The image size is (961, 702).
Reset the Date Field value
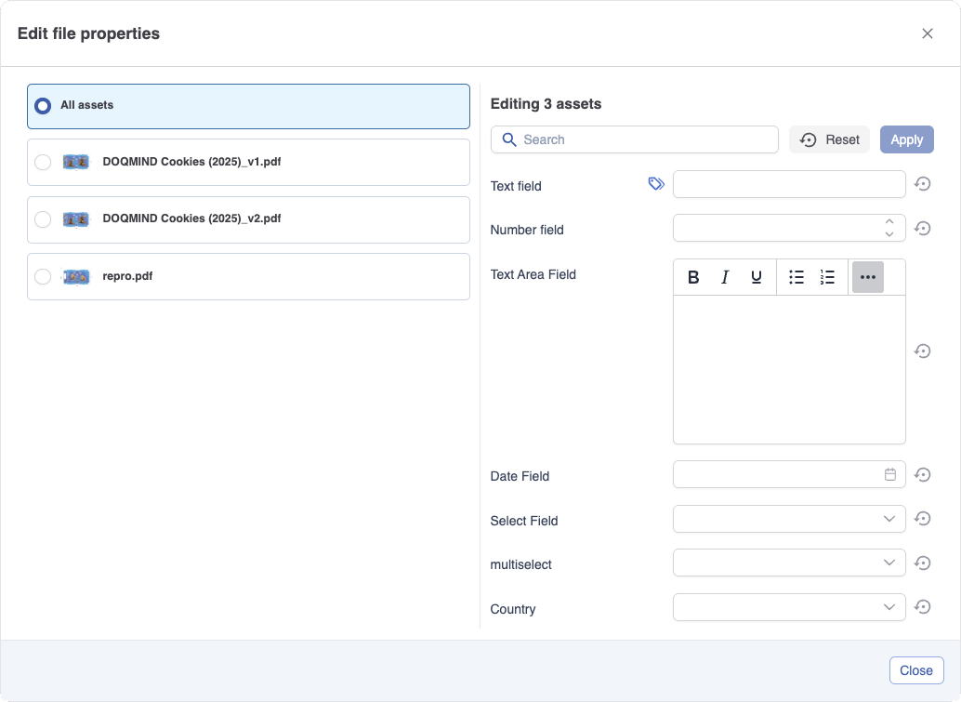click(x=922, y=474)
